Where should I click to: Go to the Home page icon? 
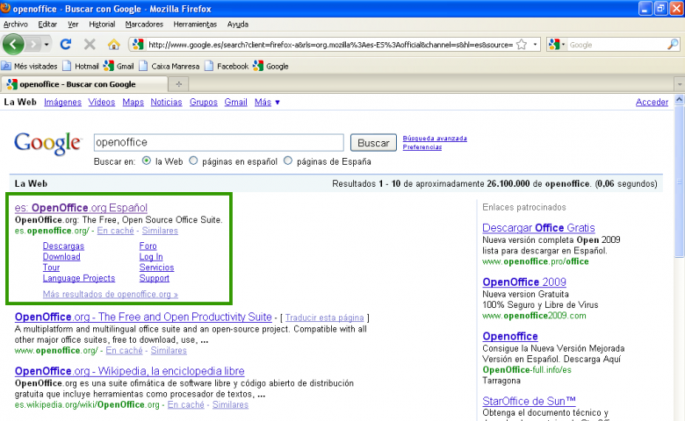coord(113,44)
